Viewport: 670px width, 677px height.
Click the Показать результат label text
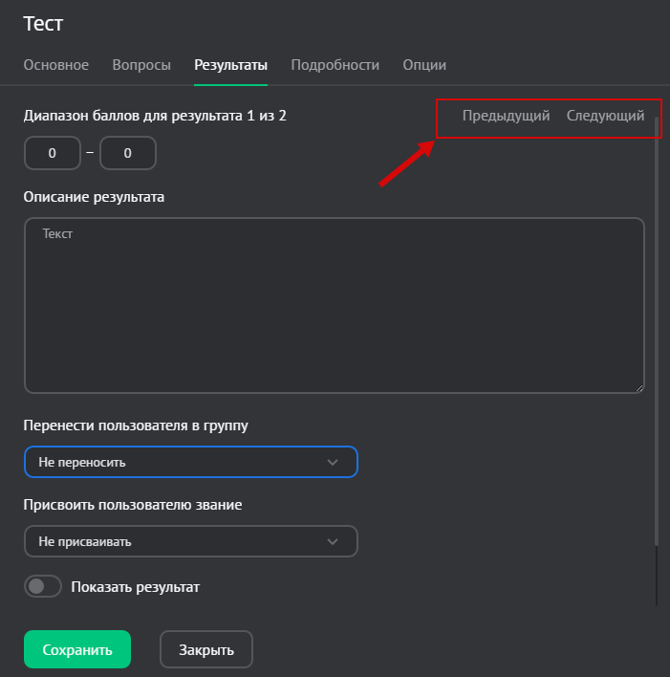click(136, 587)
